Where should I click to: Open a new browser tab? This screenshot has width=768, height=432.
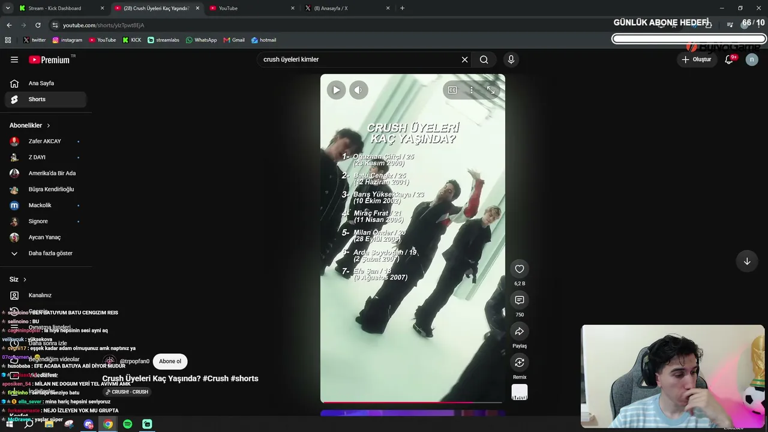tap(402, 8)
